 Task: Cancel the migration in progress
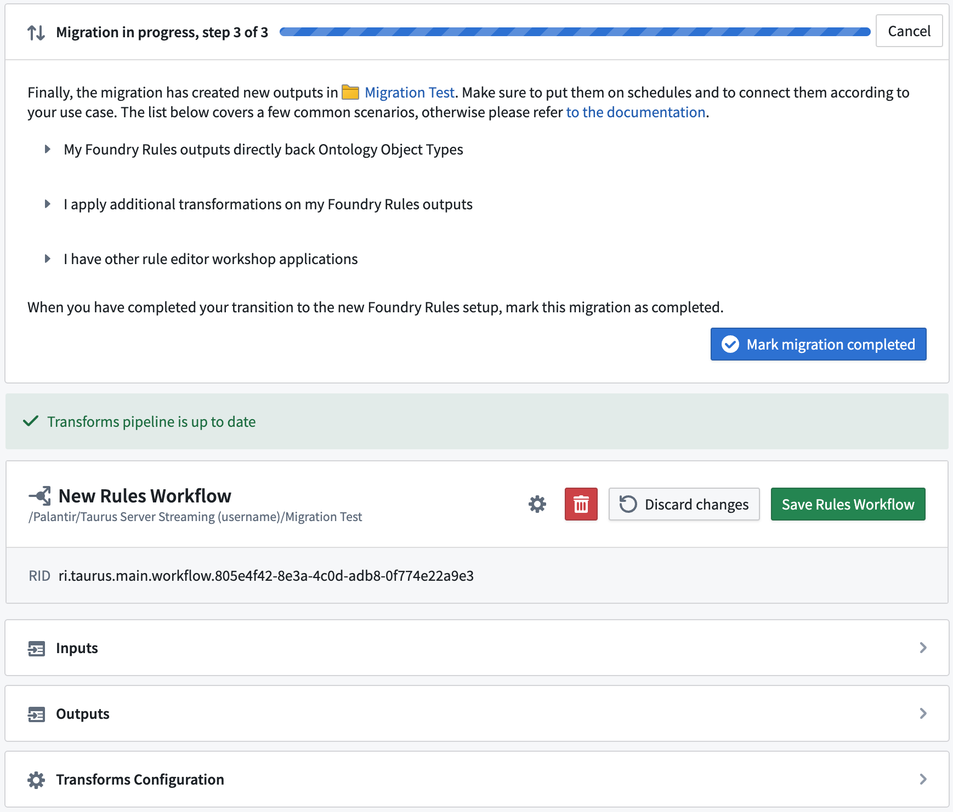909,31
